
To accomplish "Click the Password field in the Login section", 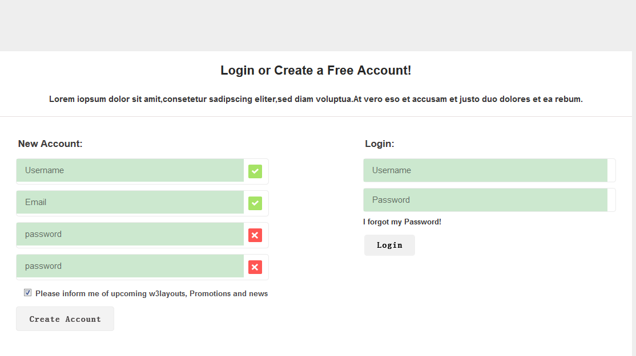I will click(x=485, y=200).
